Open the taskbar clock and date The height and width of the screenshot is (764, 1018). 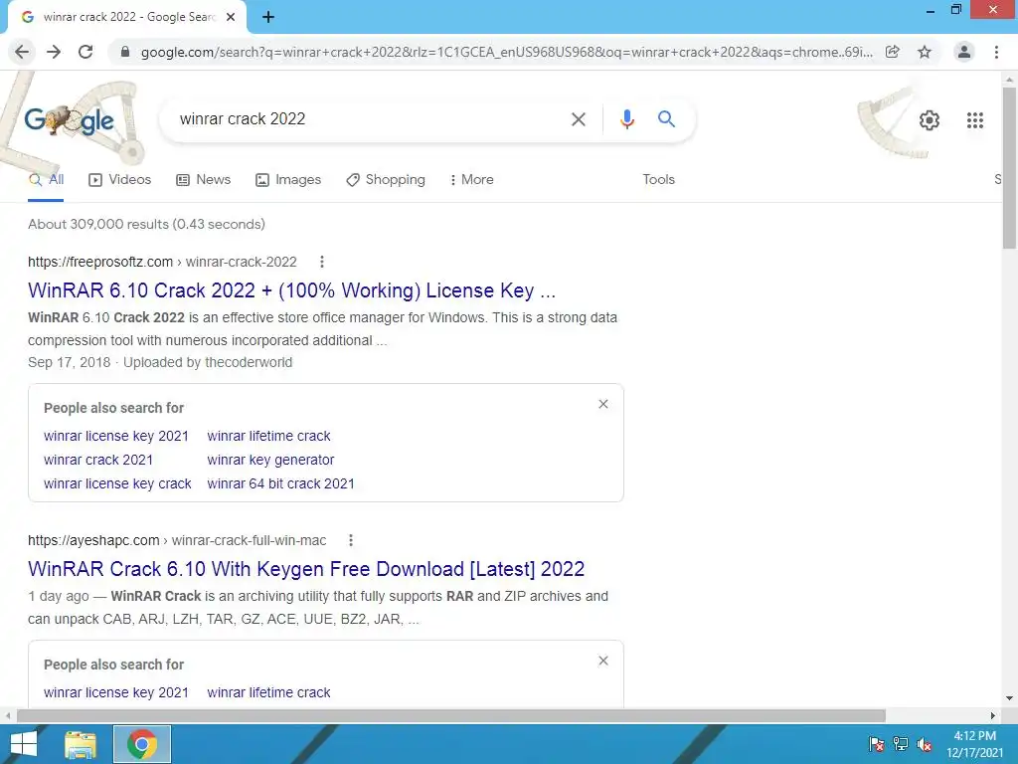974,744
